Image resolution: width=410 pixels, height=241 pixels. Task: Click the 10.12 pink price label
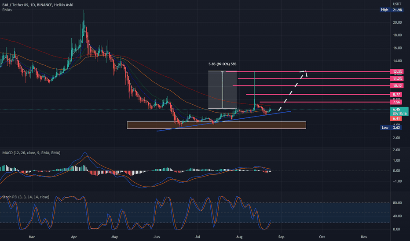[x=397, y=86]
